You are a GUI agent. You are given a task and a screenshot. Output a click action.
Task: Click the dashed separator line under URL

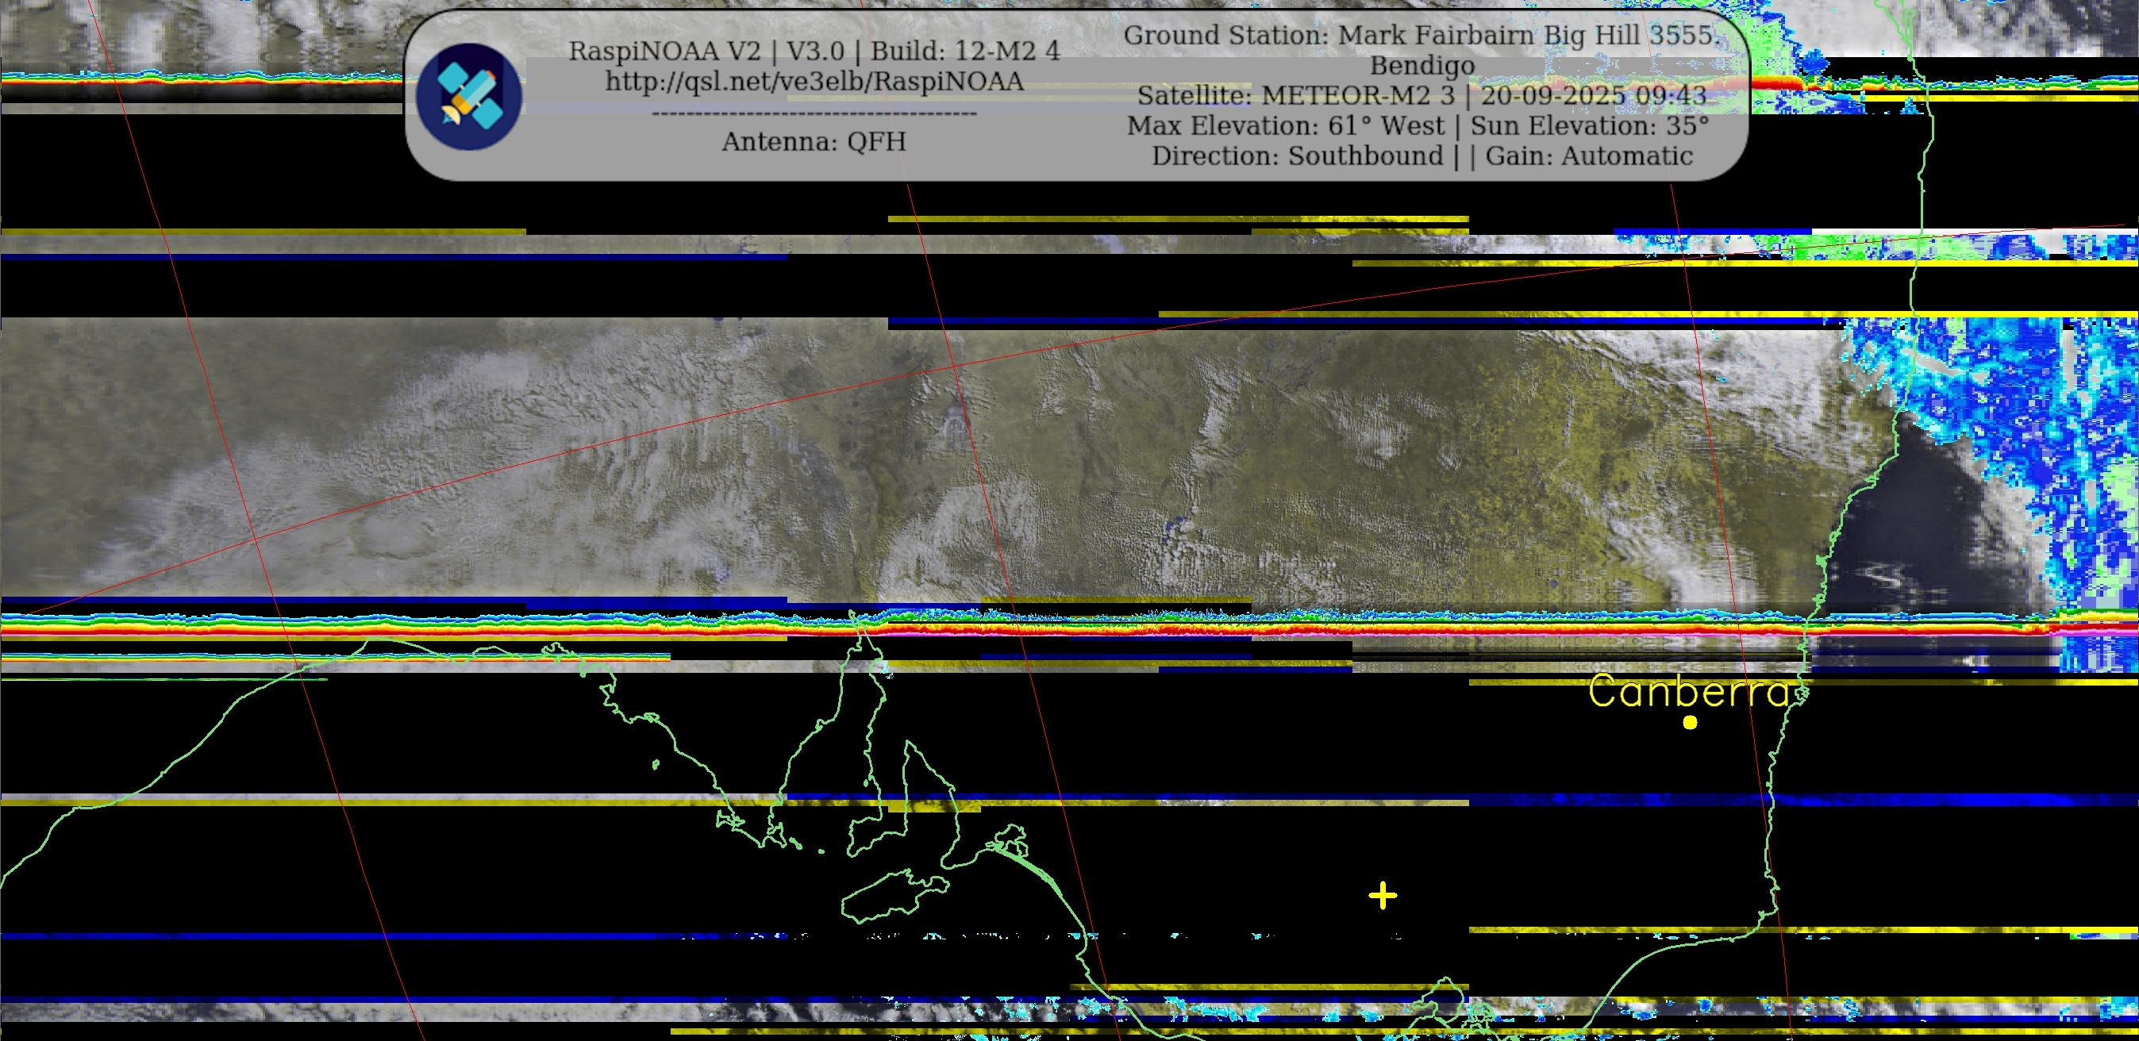[x=814, y=113]
